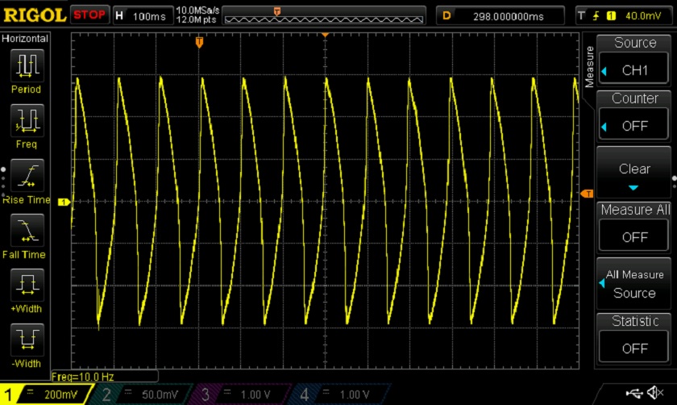Image resolution: width=677 pixels, height=405 pixels.
Task: Click the speaker mute icon
Action: 655,393
